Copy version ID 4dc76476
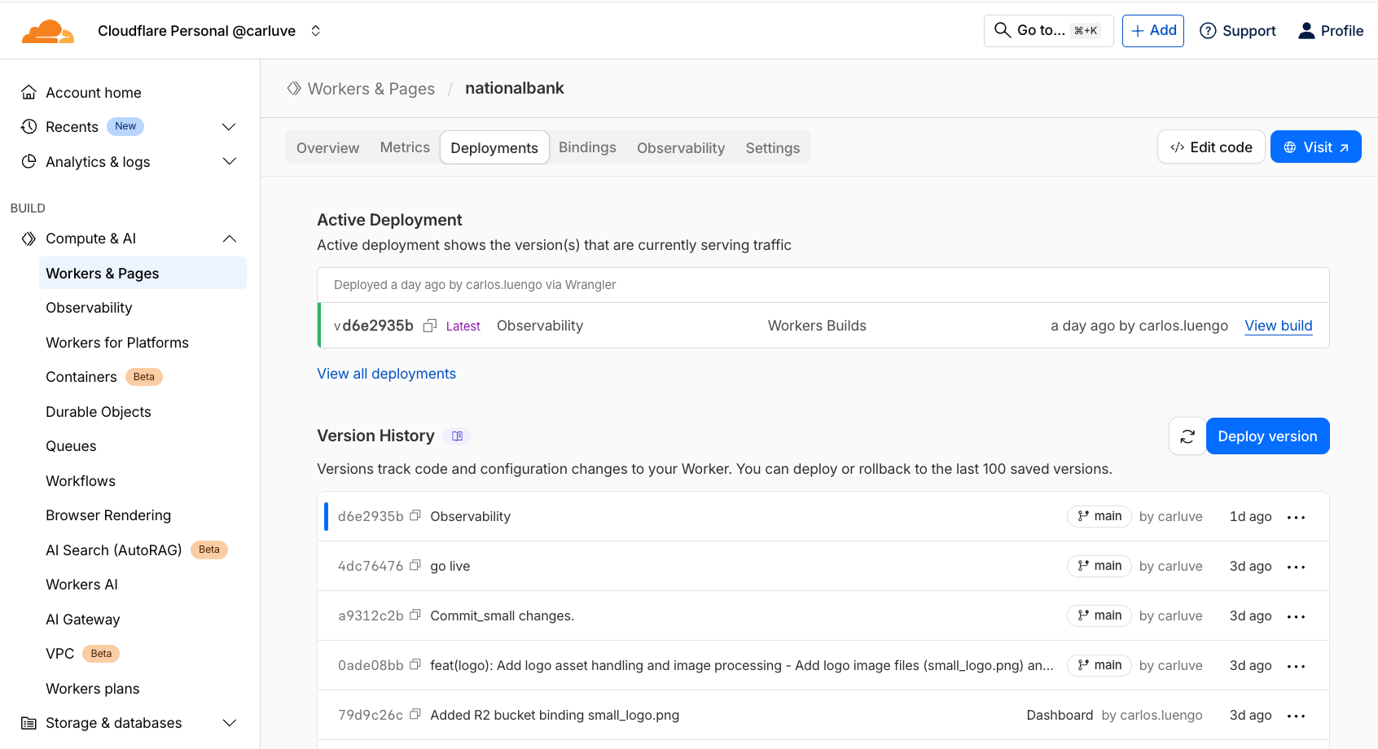The width and height of the screenshot is (1378, 749). 415,566
